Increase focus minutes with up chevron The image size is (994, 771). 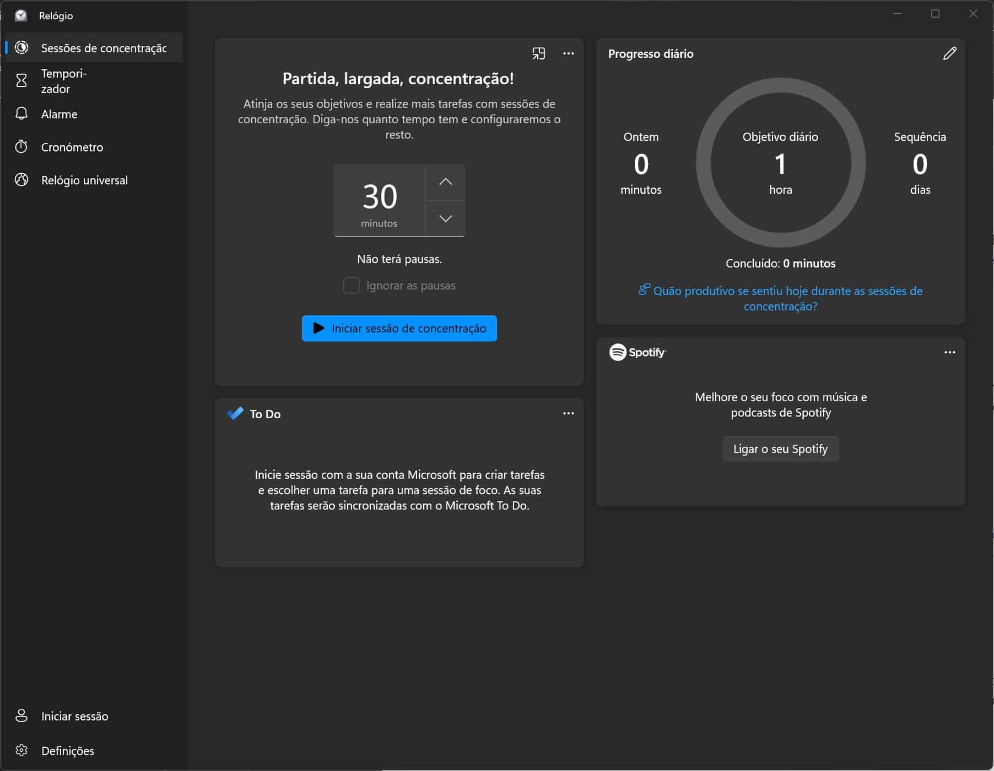tap(445, 182)
